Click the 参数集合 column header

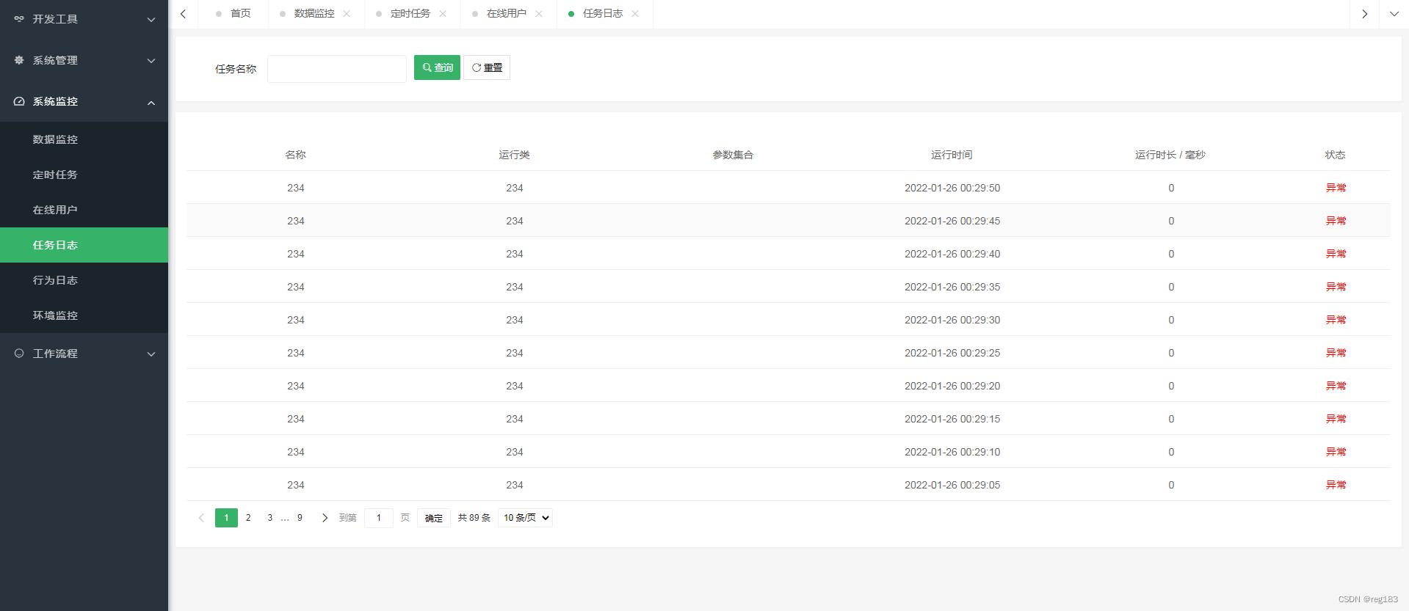[x=734, y=155]
